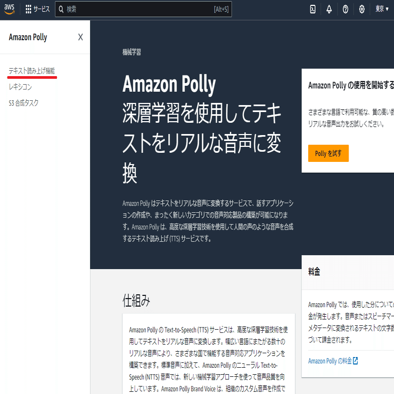Click the Amazon Polly の使用を開始する heading

351,85
